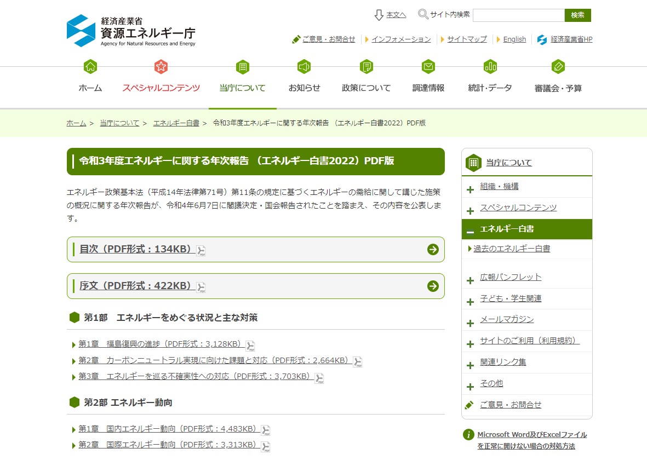Expand the 広報パンフレット sidebar section
The image size is (647, 460).
coord(470,281)
